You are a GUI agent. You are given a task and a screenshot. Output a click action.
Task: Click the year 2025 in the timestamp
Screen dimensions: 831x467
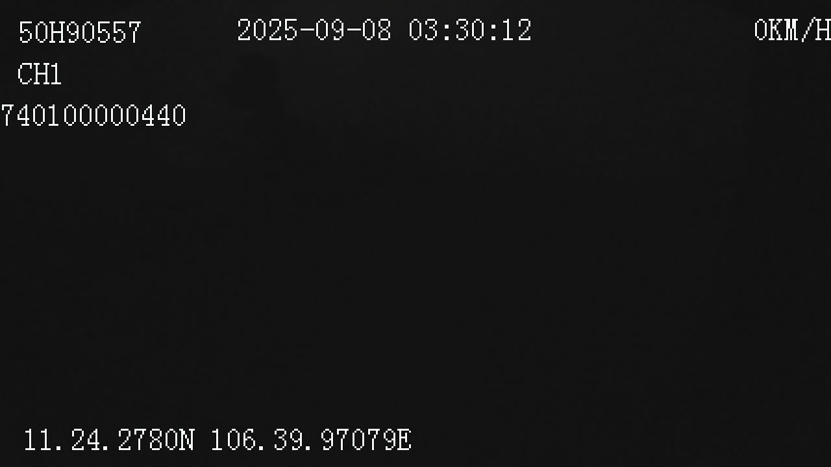click(x=267, y=30)
